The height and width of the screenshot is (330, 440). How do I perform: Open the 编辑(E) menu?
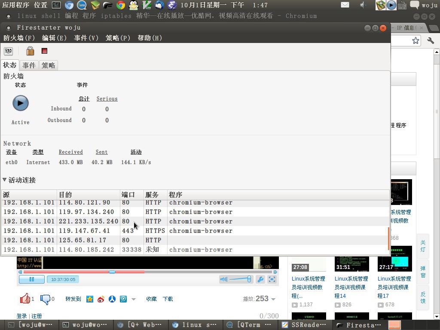54,38
